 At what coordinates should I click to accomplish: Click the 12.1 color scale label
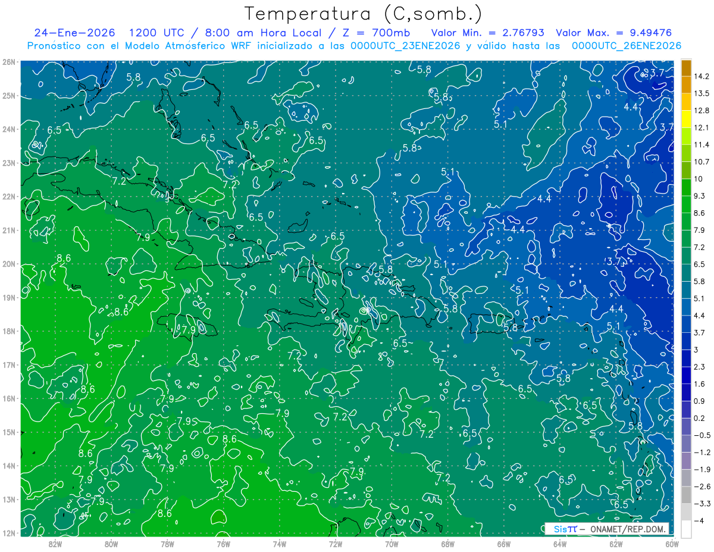point(702,128)
